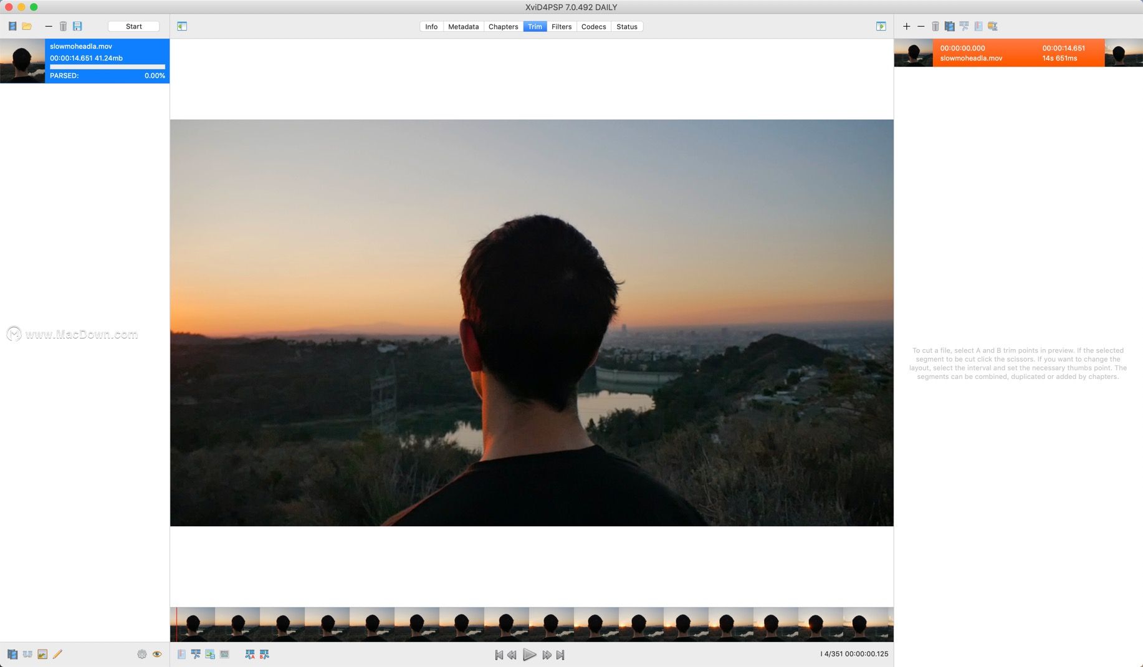Save a frame snapshot using the image icon
Image resolution: width=1143 pixels, height=667 pixels.
[x=209, y=655]
